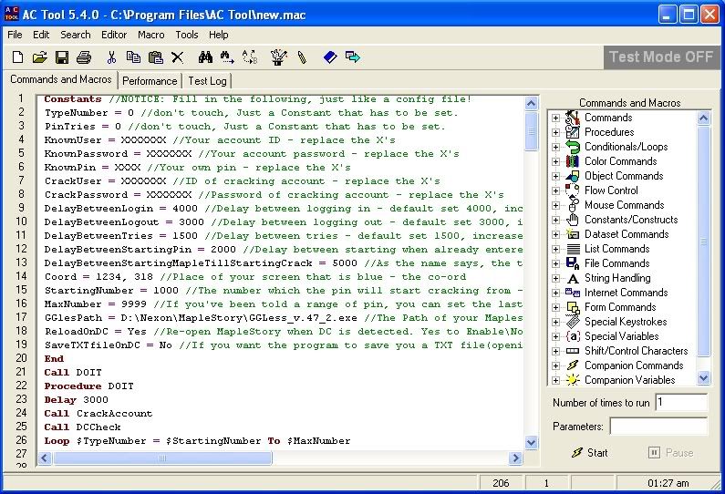
Task: Select the Special Variables tree item
Action: tap(621, 336)
